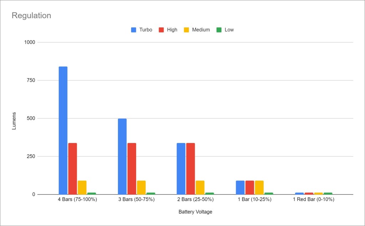Select the red High bar at 1 Bar (10-25%)
This screenshot has height=226, width=365.
[x=250, y=188]
